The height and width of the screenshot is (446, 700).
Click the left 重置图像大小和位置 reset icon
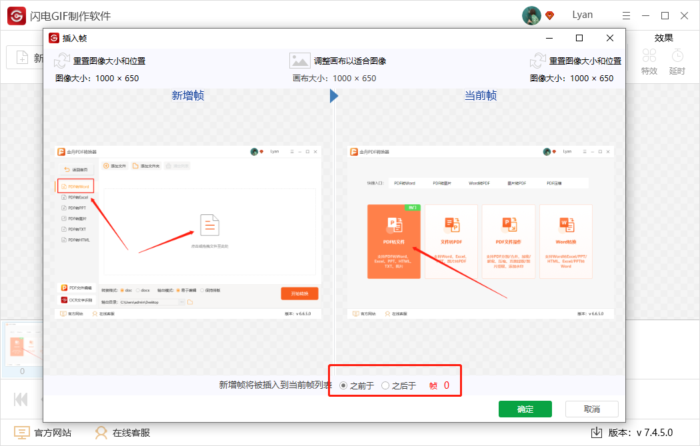(61, 61)
